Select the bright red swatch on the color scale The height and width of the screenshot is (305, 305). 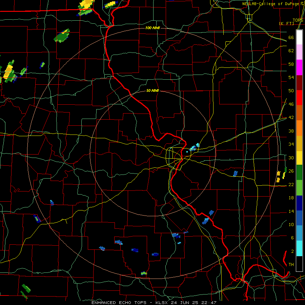[x=299, y=98]
